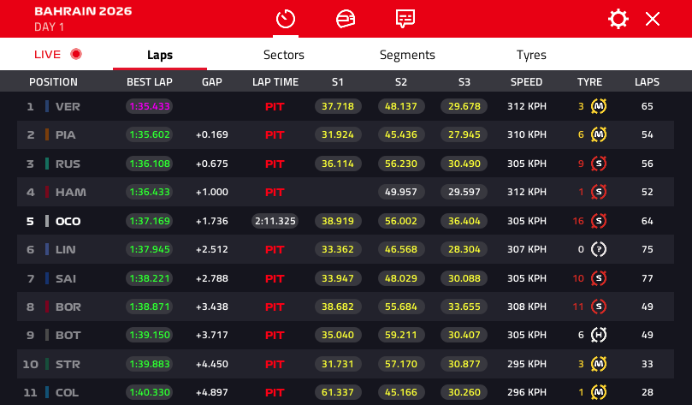Click OCO's 2:11.325 lap time
This screenshot has height=405, width=692.
tap(275, 221)
